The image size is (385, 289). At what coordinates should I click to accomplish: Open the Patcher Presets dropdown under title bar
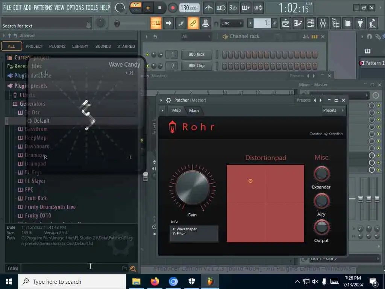[333, 110]
